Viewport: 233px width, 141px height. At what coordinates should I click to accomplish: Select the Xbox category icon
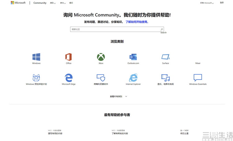[101, 57]
